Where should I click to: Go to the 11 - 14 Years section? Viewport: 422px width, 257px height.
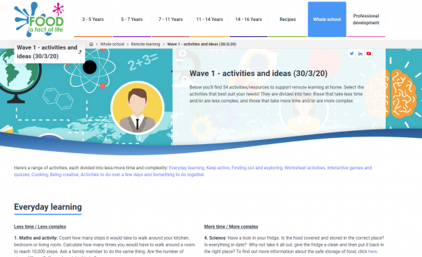pos(210,20)
